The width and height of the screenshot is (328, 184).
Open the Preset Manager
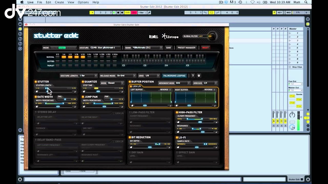point(187,48)
